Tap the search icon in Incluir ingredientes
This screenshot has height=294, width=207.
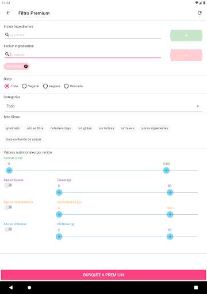pos(7,34)
